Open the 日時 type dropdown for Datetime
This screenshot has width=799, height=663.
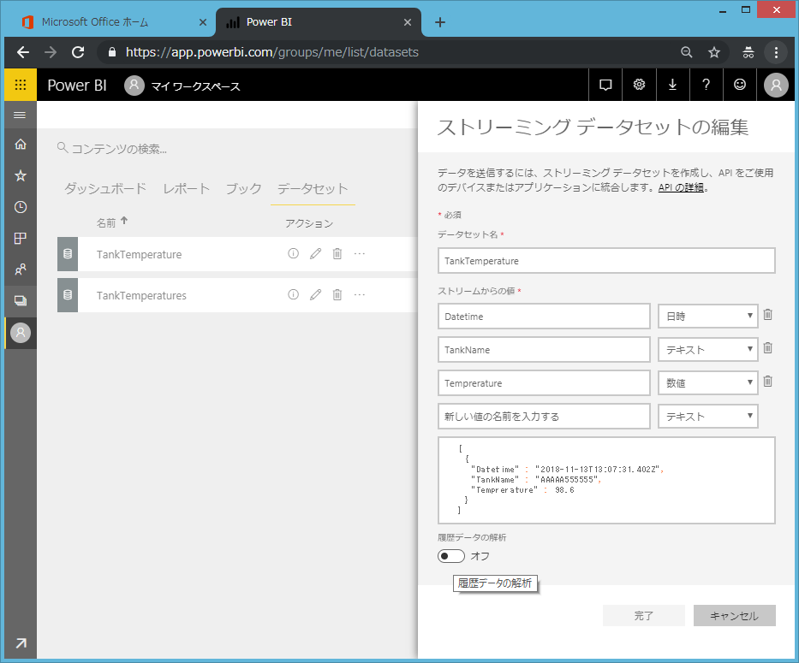coord(707,317)
